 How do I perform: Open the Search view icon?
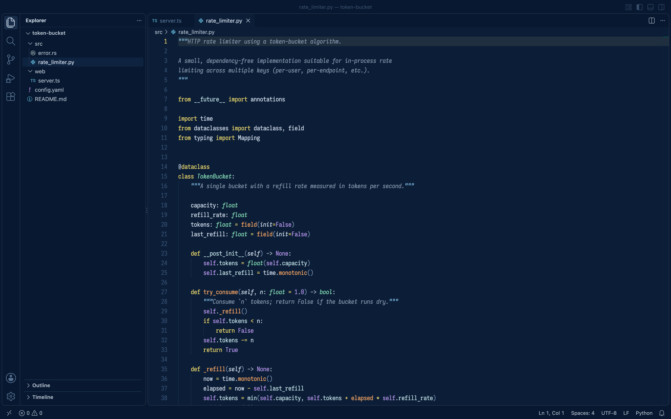11,41
